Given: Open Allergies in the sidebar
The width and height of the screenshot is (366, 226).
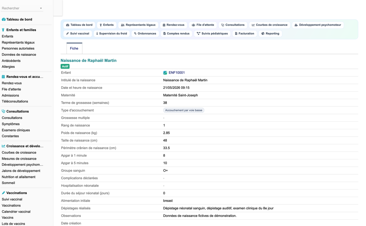Looking at the screenshot, I should tap(8, 67).
